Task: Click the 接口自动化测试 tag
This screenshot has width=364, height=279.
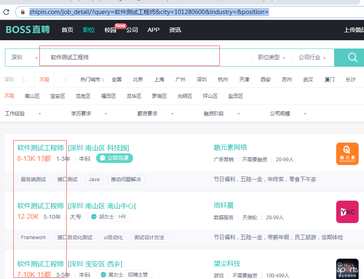Action: tap(75, 238)
